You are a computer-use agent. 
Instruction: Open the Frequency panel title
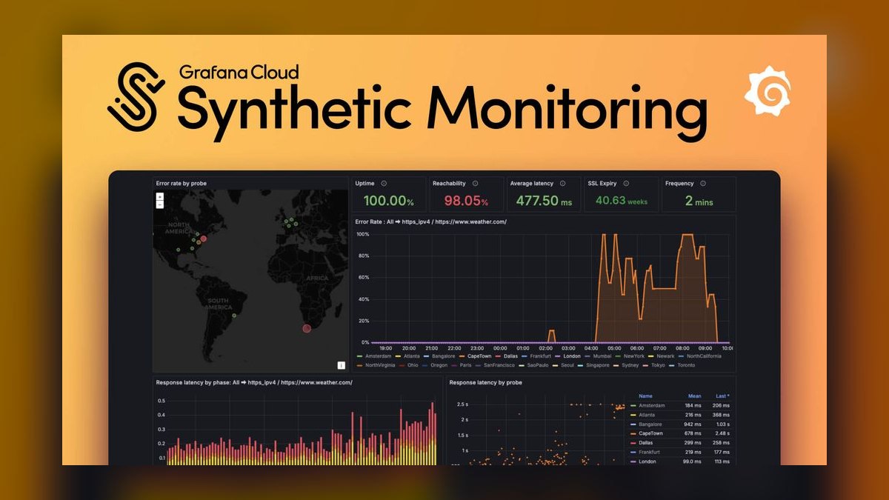(679, 183)
